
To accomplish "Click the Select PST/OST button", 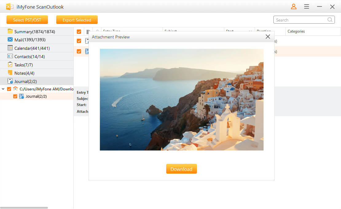I will click(x=27, y=20).
